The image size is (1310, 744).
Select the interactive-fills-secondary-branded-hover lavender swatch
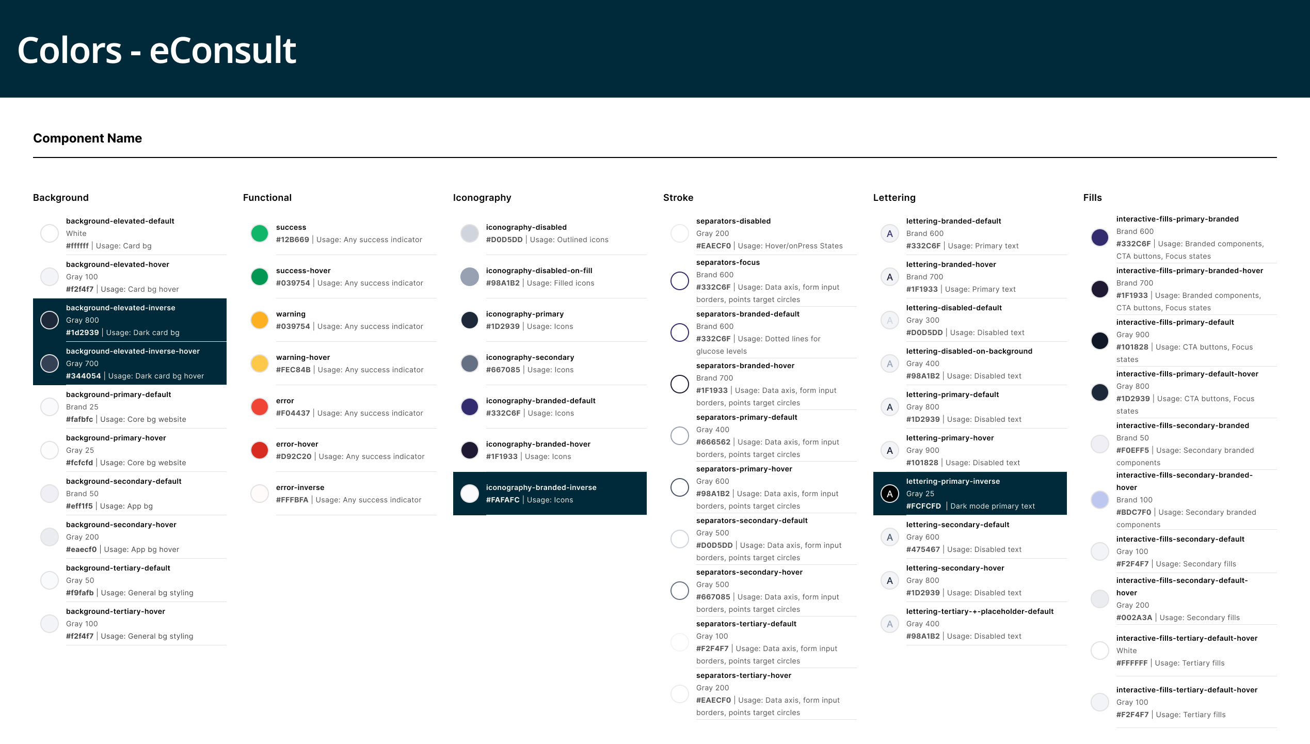1100,500
